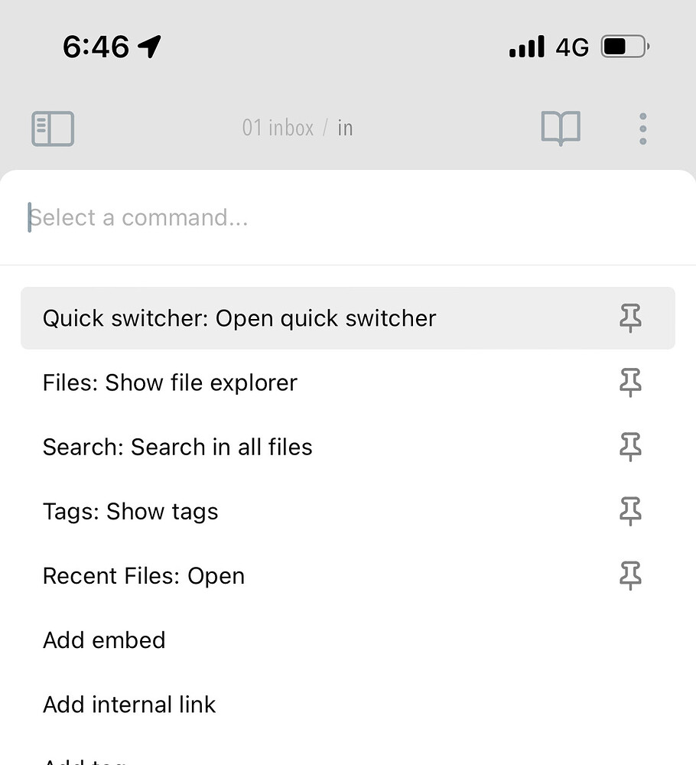The height and width of the screenshot is (765, 696).
Task: Open the three-dot more options menu
Action: [642, 129]
